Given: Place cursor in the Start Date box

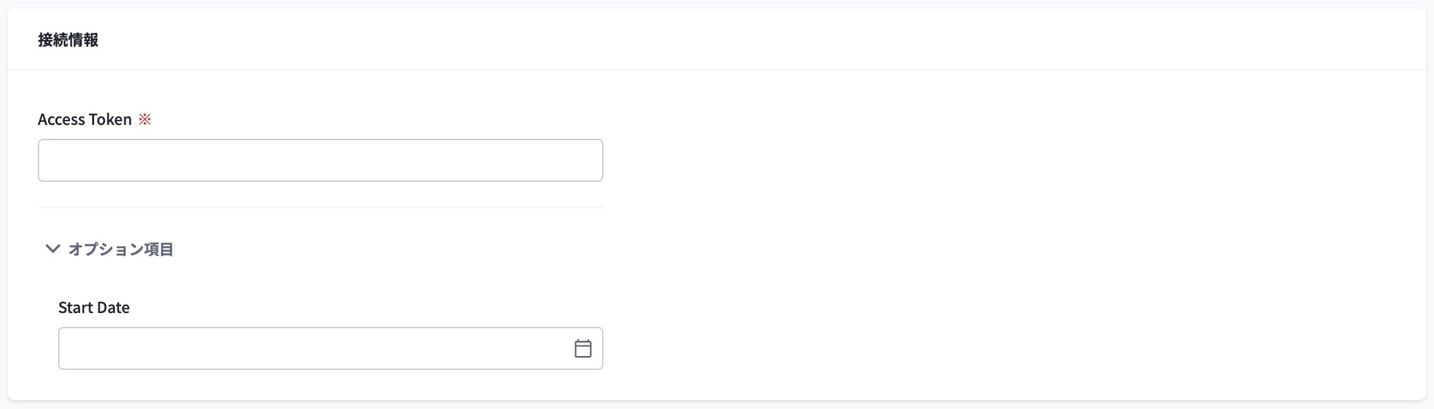Looking at the screenshot, I should (x=331, y=348).
